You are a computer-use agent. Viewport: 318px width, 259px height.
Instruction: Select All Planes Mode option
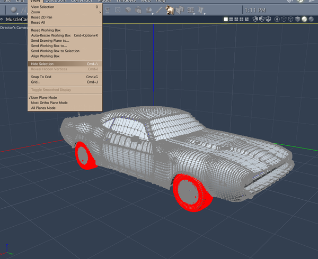point(65,108)
